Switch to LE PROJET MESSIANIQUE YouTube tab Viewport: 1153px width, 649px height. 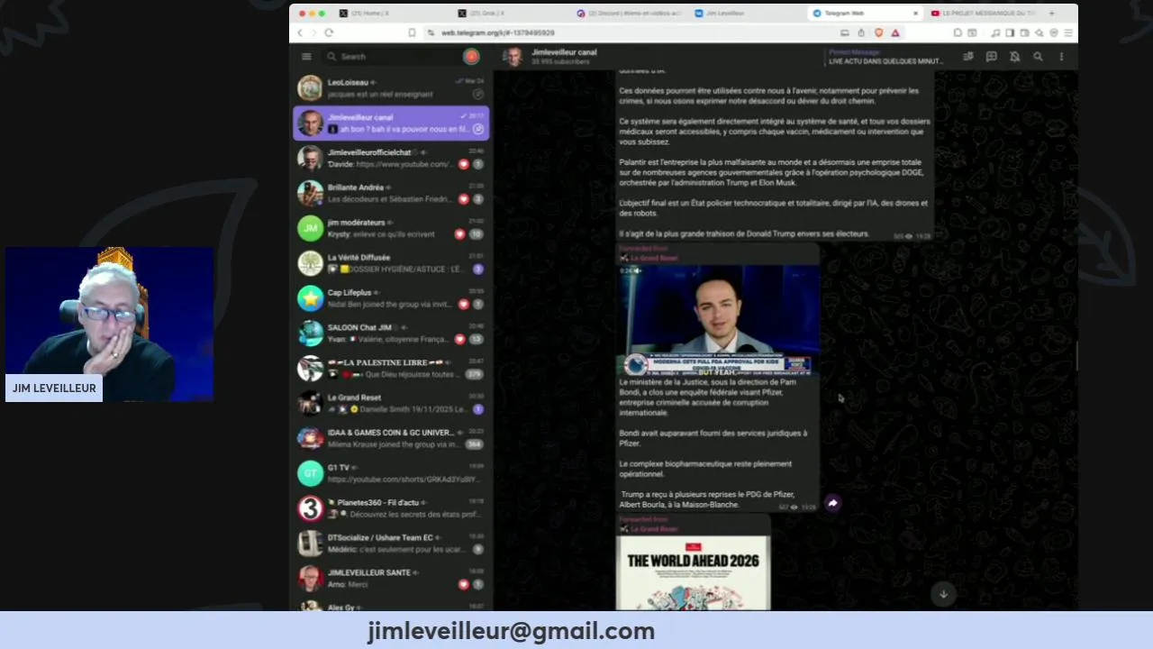(984, 14)
